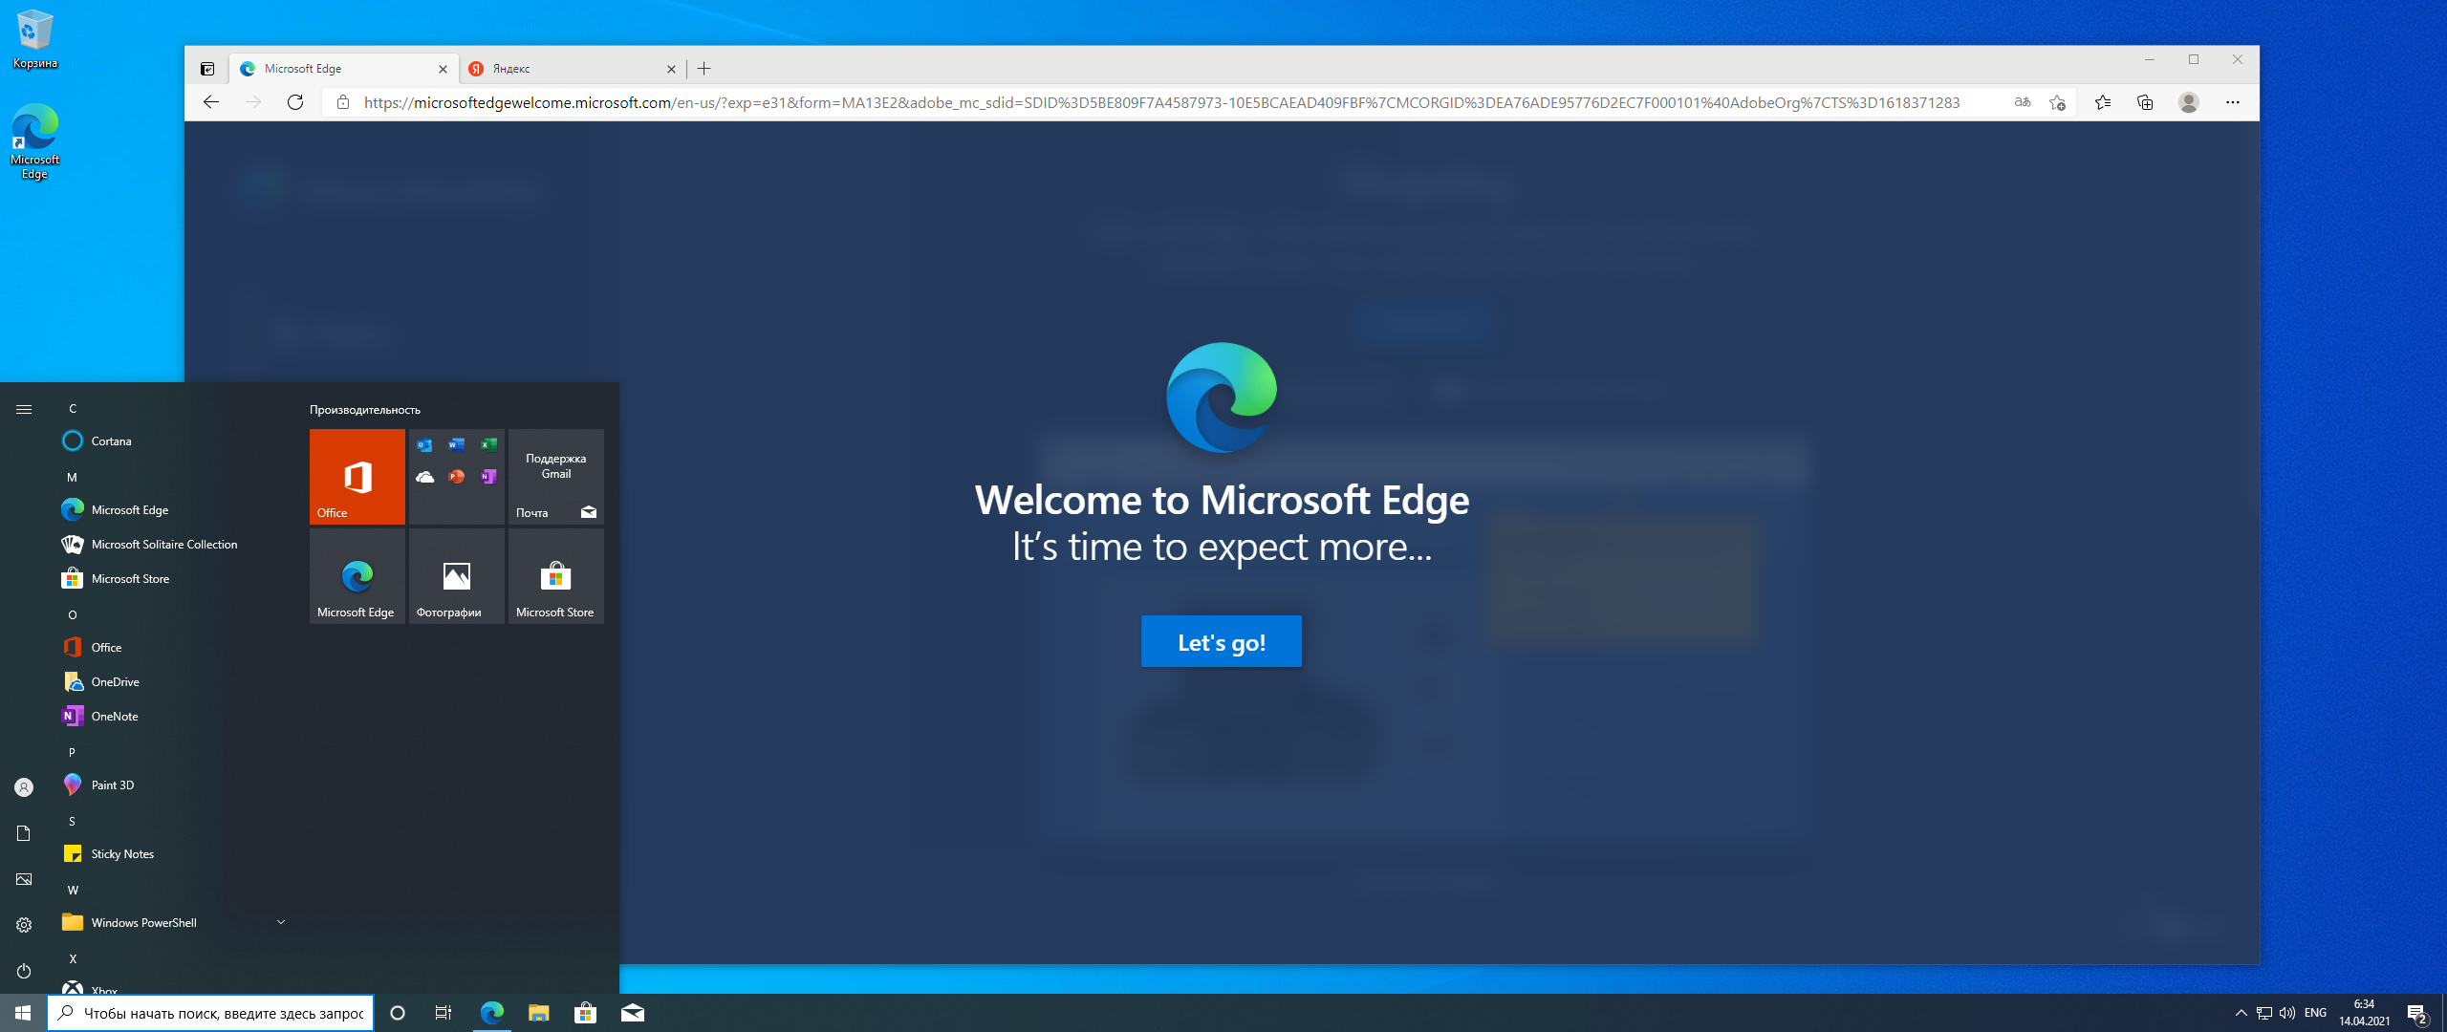Viewport: 2447px width, 1032px height.
Task: Open Collections icon in Edge toolbar
Action: 2145,102
